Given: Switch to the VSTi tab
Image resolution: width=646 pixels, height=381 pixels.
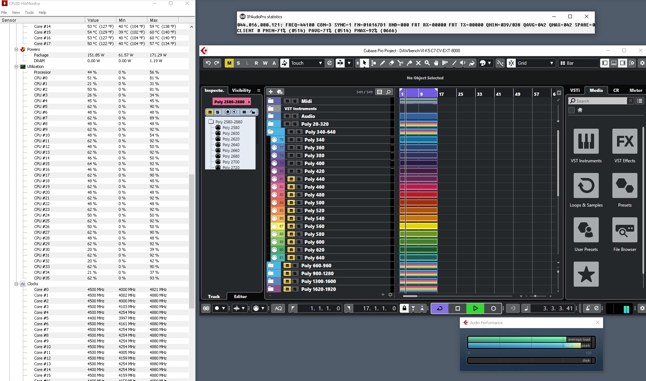Looking at the screenshot, I should tap(575, 90).
